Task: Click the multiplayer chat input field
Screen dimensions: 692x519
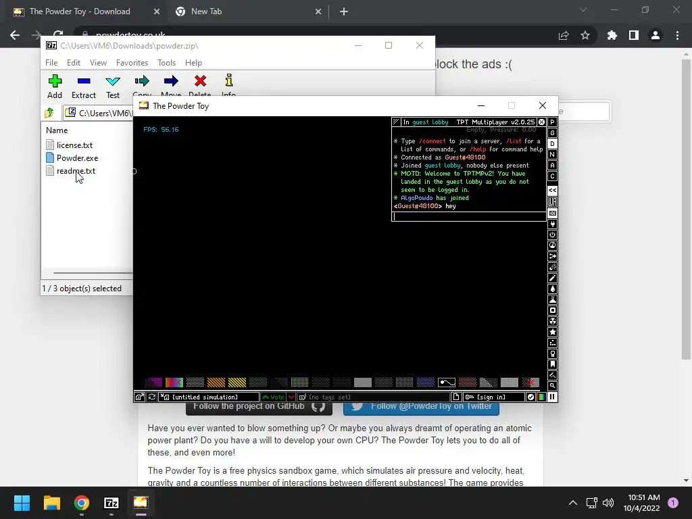Action: (x=469, y=216)
